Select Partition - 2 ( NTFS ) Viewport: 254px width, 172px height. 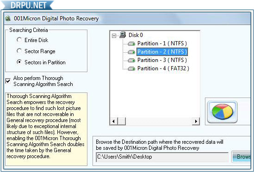162,52
